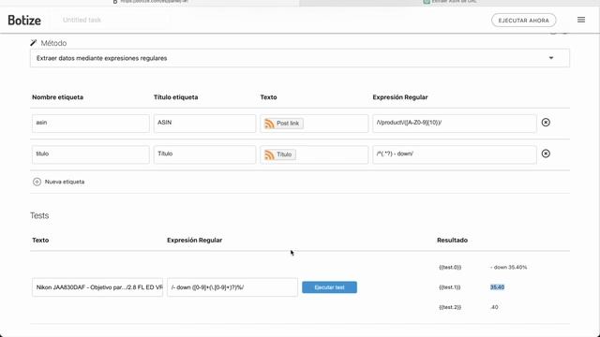Click the Método label text
The image size is (600, 337).
[53, 43]
